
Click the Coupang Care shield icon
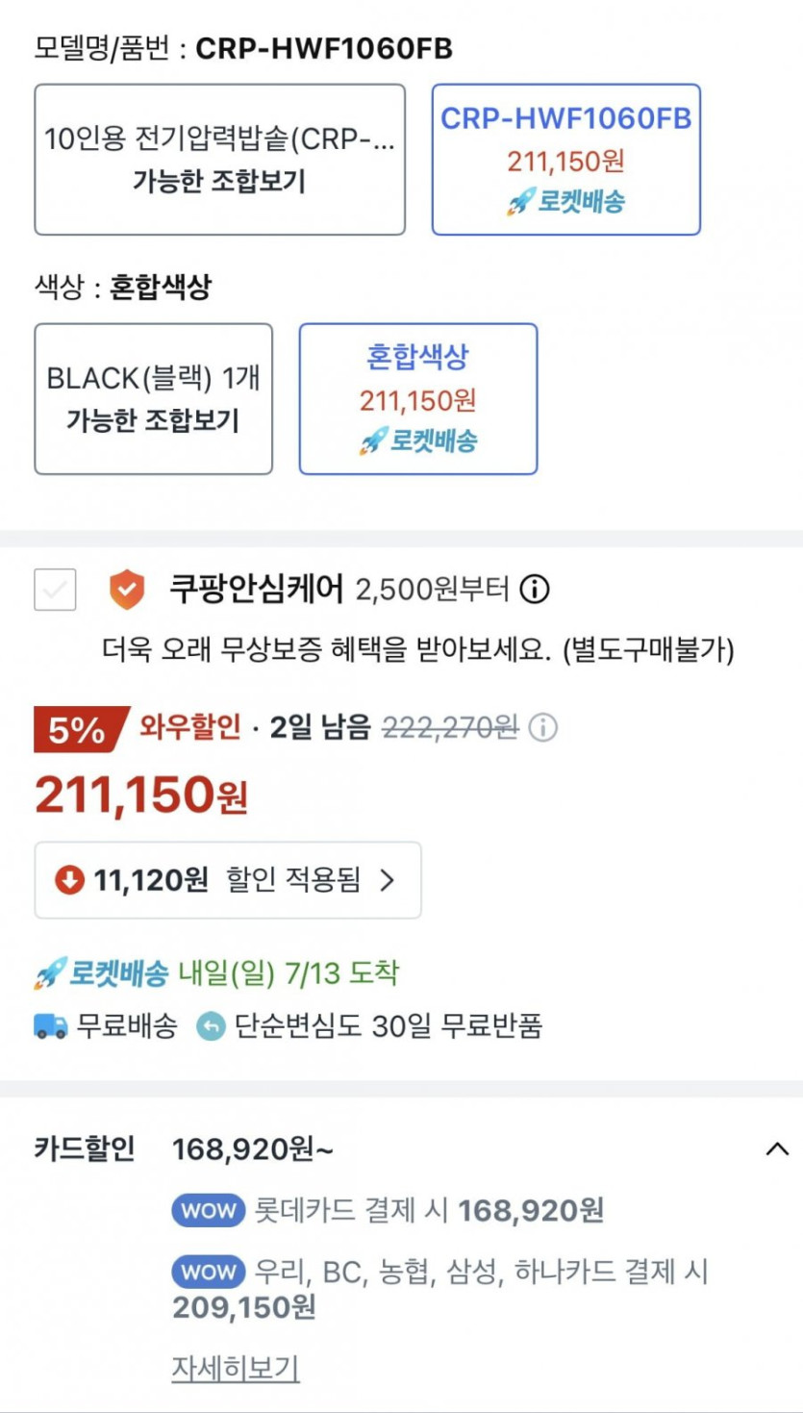point(126,589)
